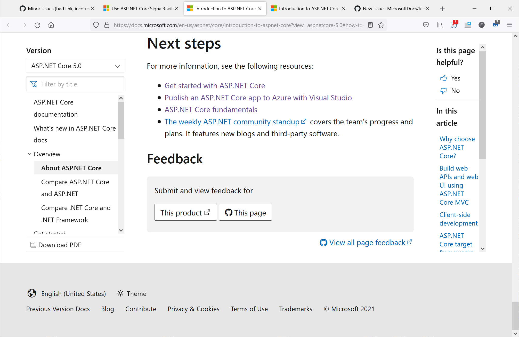Toggle reader view icon in address bar
This screenshot has width=519, height=337.
tap(370, 25)
